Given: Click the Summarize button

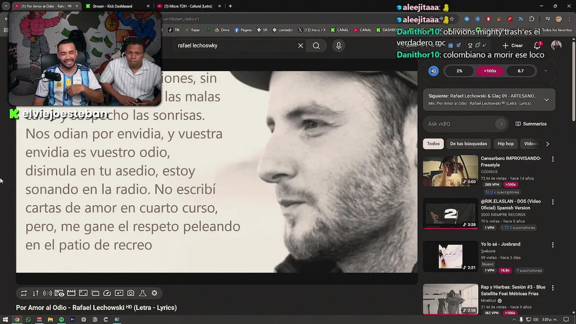Looking at the screenshot, I should pos(531,124).
